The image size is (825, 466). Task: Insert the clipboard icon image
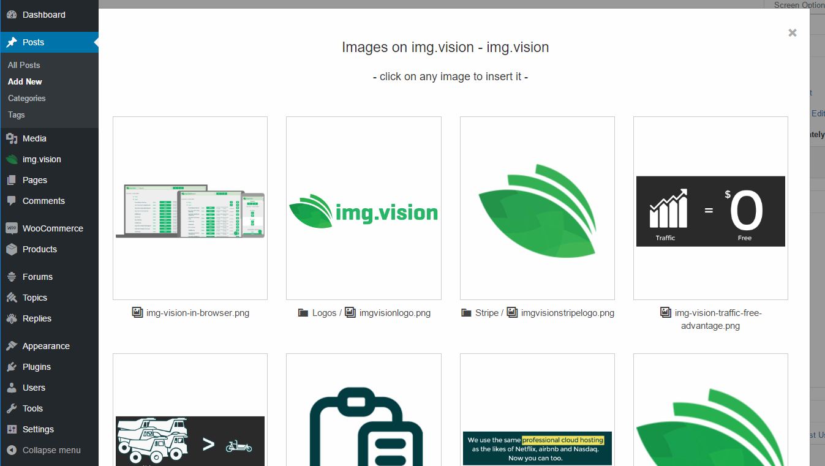tap(364, 410)
